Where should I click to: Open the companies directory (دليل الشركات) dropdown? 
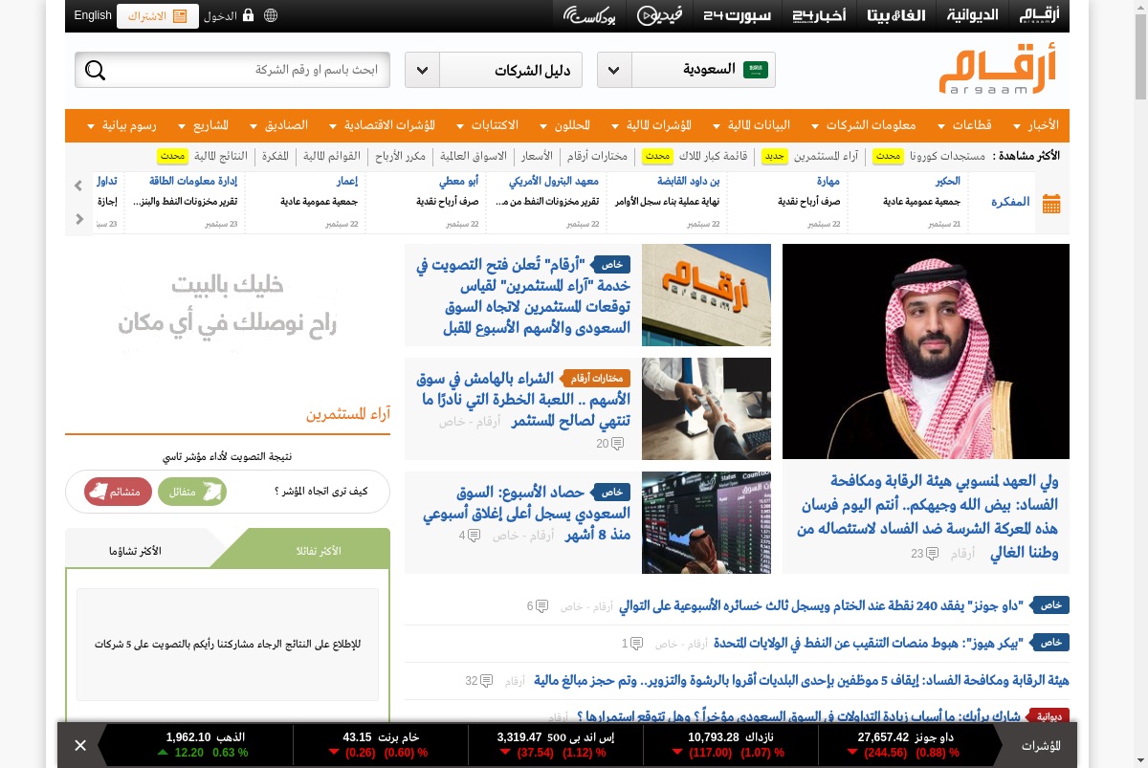(x=495, y=70)
